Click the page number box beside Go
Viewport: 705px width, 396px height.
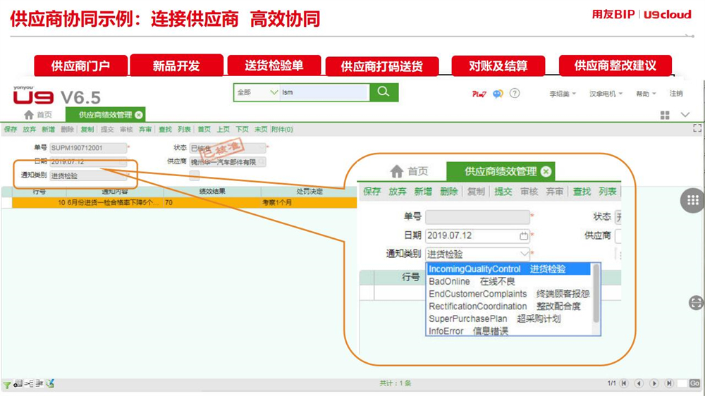pyautogui.click(x=682, y=383)
